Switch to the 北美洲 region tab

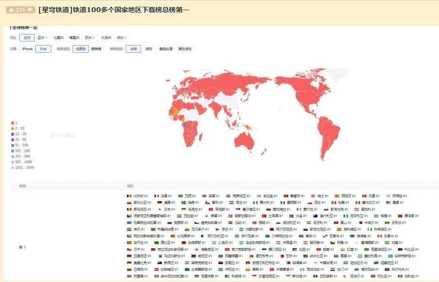(x=59, y=37)
